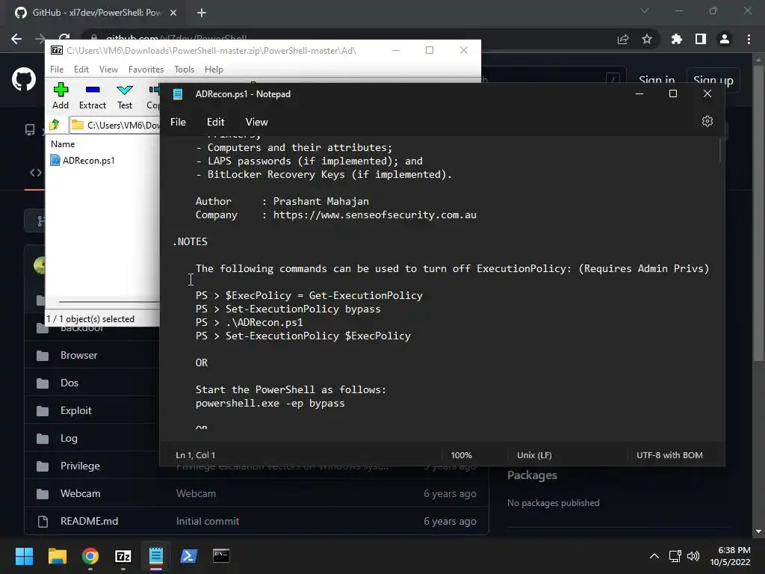The width and height of the screenshot is (765, 574).
Task: Open Webcam folder in GitHub repo
Action: point(81,493)
